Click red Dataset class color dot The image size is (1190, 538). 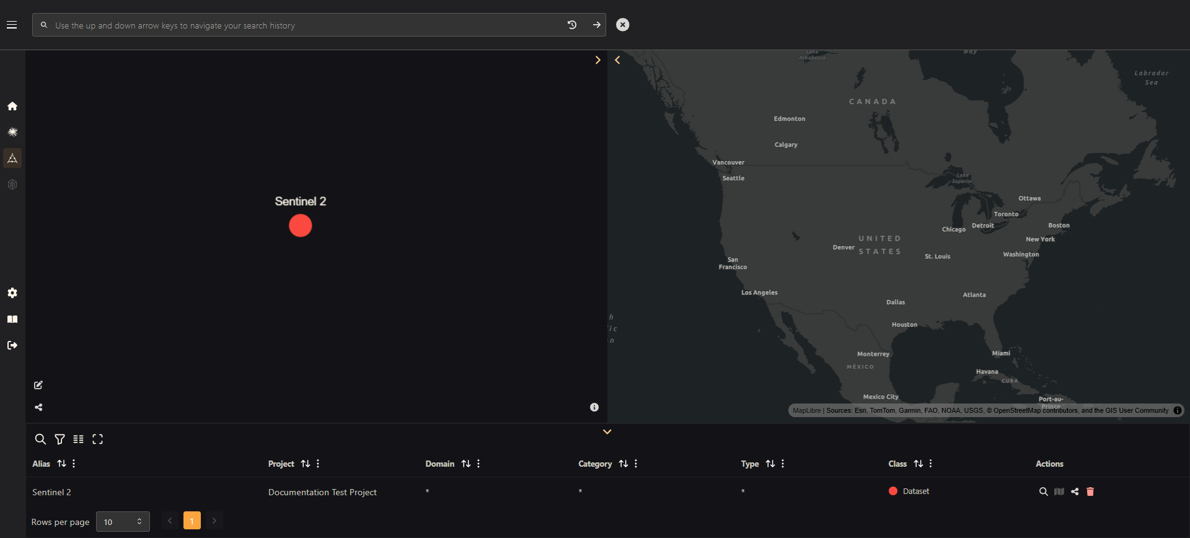tap(893, 491)
